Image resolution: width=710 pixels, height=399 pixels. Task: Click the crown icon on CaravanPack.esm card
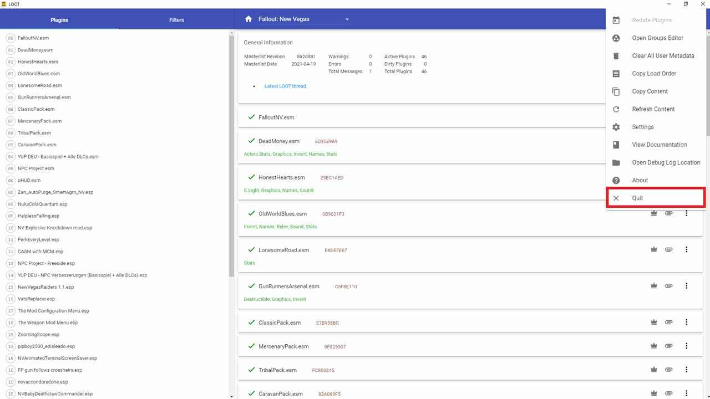coord(654,393)
